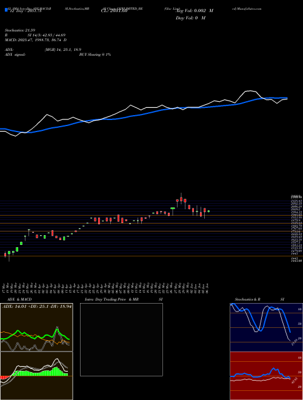This screenshot has height=400, width=303.
Task: Click the 'Stochastics & R' panel title
Action: pyautogui.click(x=248, y=299)
